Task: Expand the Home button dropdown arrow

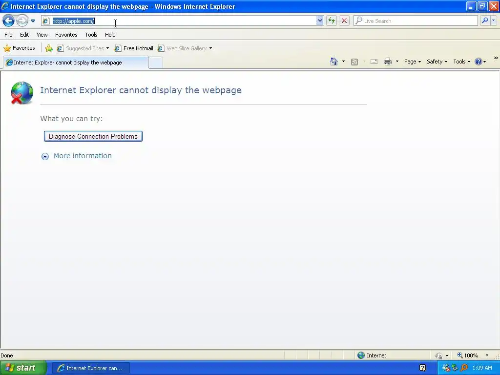Action: [x=343, y=62]
